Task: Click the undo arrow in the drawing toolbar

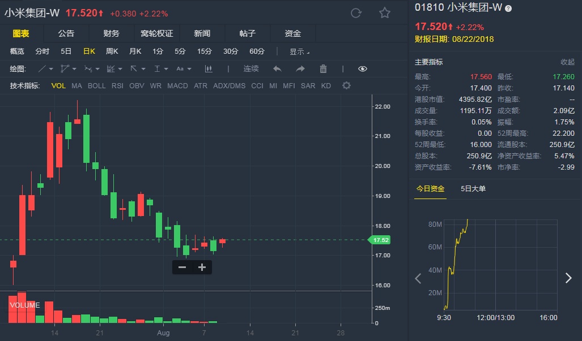Action: [277, 69]
